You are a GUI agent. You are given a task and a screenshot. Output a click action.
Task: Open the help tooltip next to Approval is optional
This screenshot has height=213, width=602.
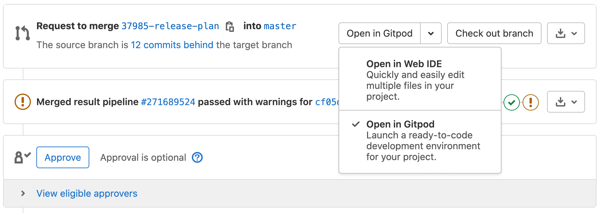[197, 157]
